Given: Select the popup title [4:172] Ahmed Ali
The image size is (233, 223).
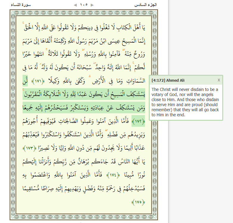Looking at the screenshot, I should [x=168, y=80].
